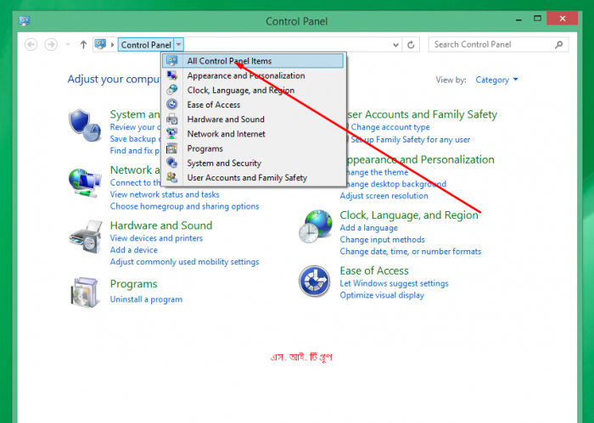Click Add a device link
The height and width of the screenshot is (423, 594).
tap(134, 250)
